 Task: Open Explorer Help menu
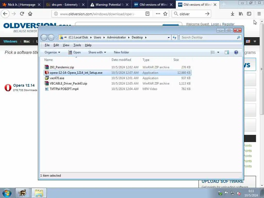click(x=88, y=45)
